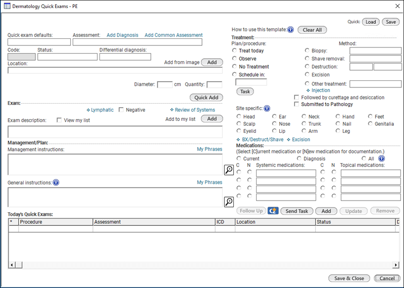Click Add Common Assessment link
Image resolution: width=404 pixels, height=288 pixels.
click(173, 35)
